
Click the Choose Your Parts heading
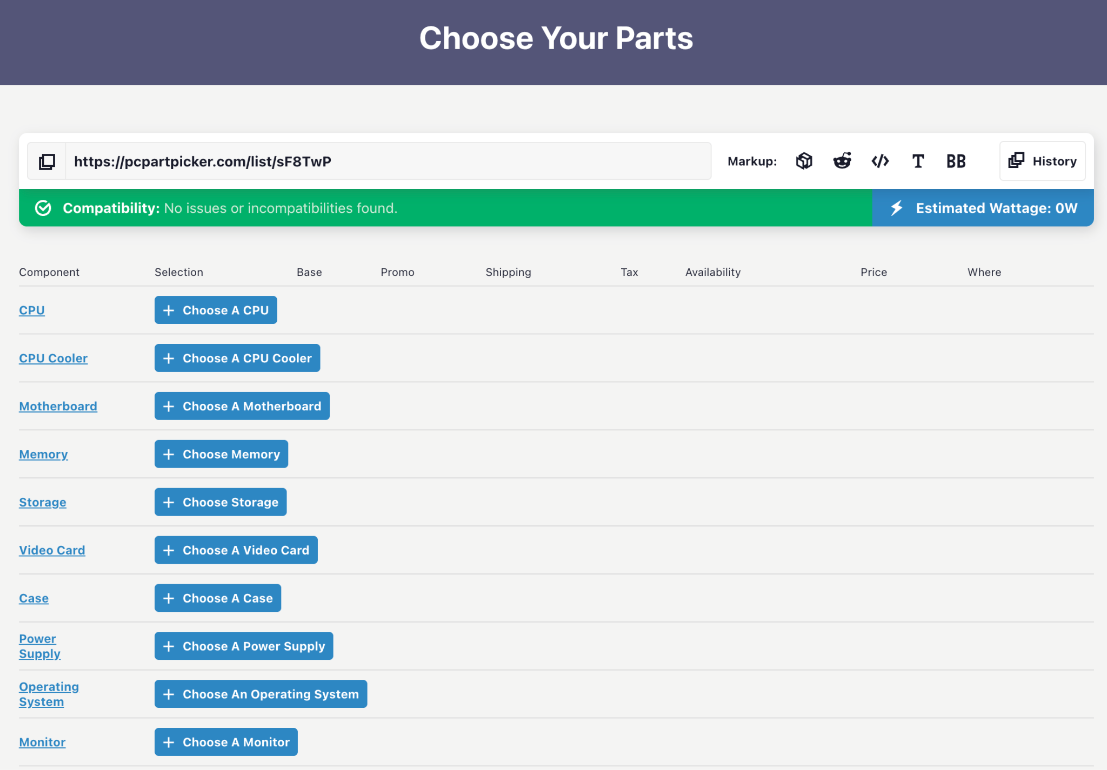click(x=556, y=38)
